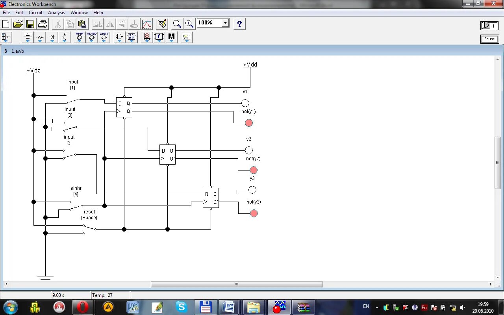Toggle the sinhr [4] switch
This screenshot has width=504, height=315.
76,205
